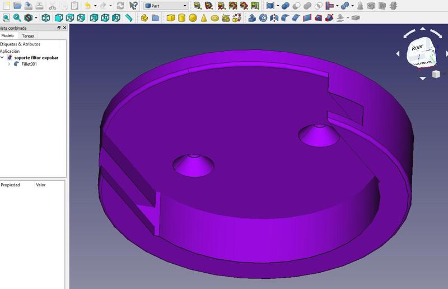Create a new Part container
The width and height of the screenshot is (448, 289).
point(144,18)
